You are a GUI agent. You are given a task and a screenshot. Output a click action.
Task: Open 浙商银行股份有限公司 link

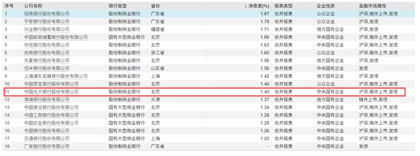click(x=47, y=53)
